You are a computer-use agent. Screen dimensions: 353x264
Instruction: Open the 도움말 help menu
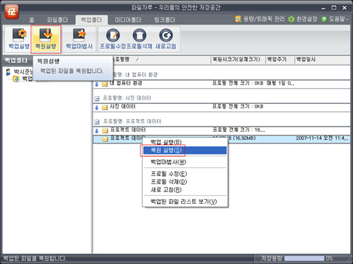pyautogui.click(x=335, y=19)
